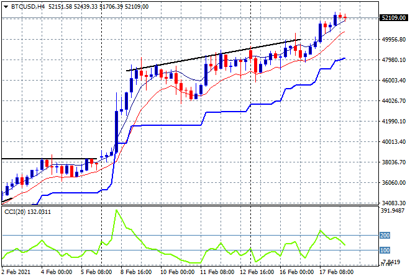The width and height of the screenshot is (410, 279).
Task: Select the 8 Feb 16:00 time label
Action: (x=136, y=272)
